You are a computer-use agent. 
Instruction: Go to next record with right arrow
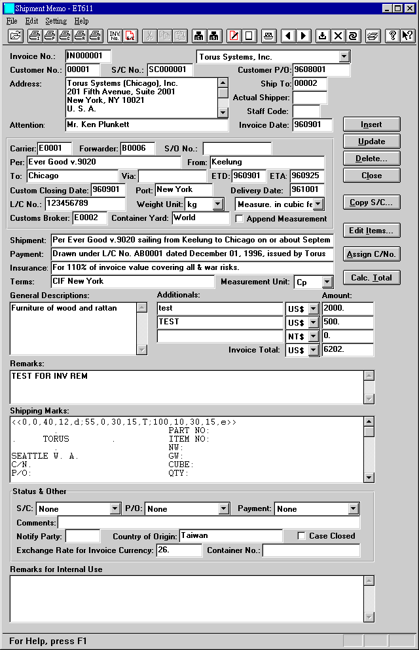coord(303,35)
